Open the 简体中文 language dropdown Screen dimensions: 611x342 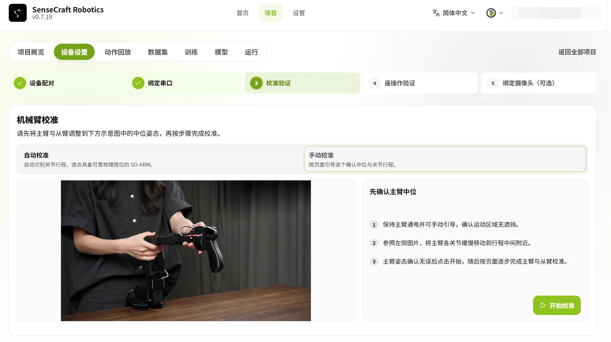pos(454,13)
